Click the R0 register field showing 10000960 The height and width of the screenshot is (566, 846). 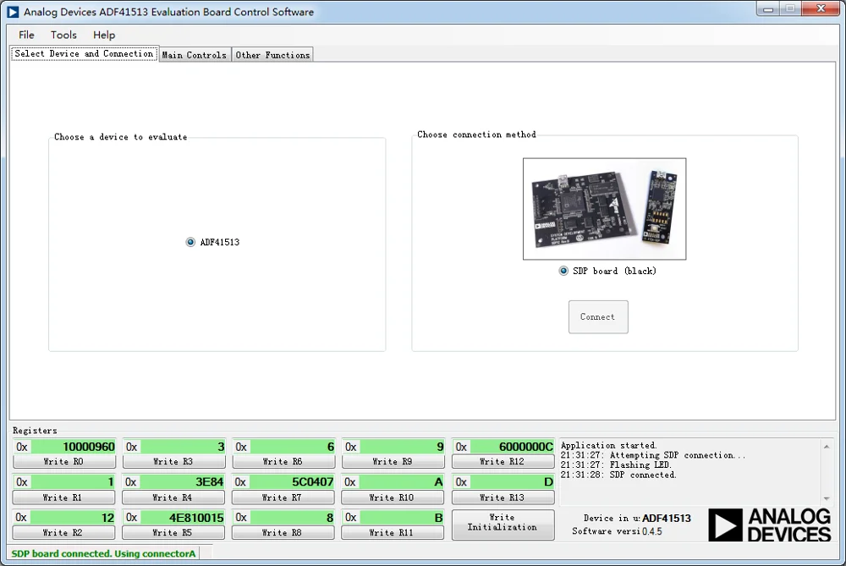pyautogui.click(x=73, y=447)
